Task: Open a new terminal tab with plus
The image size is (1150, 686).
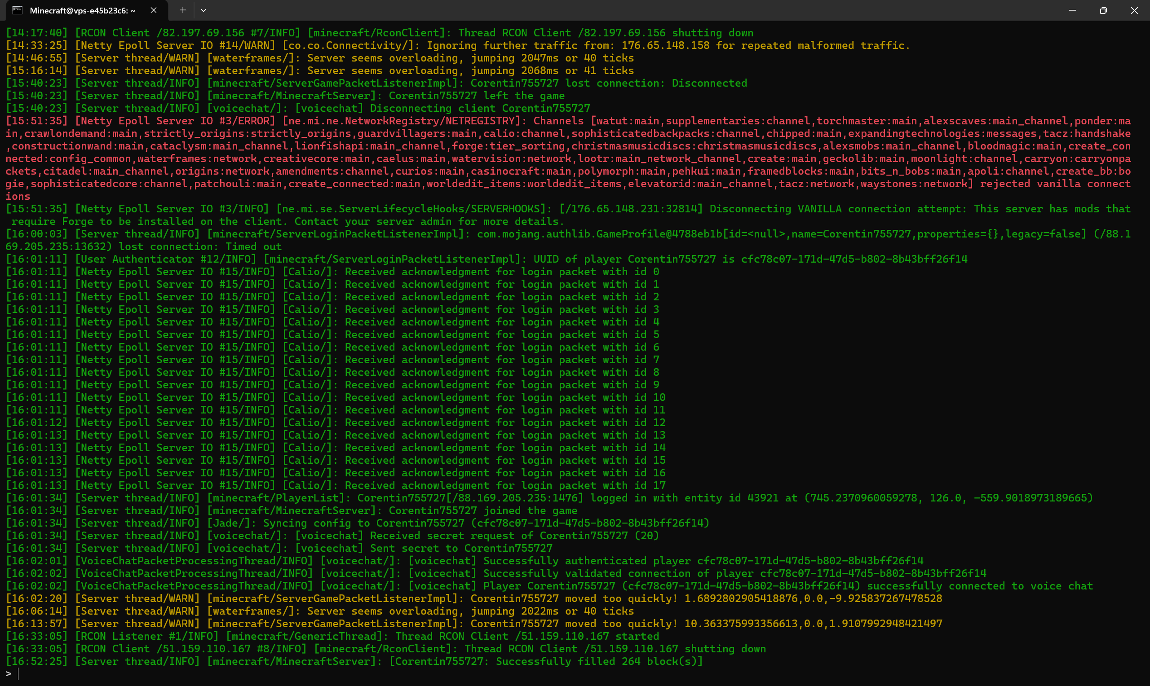Action: [183, 10]
